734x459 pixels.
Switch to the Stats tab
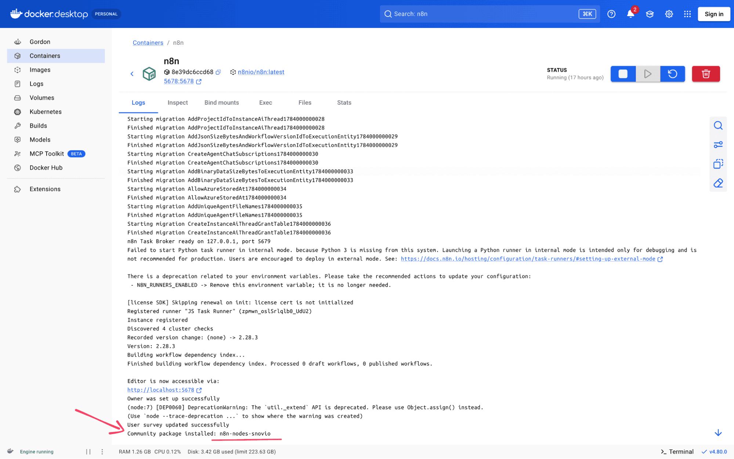tap(344, 103)
